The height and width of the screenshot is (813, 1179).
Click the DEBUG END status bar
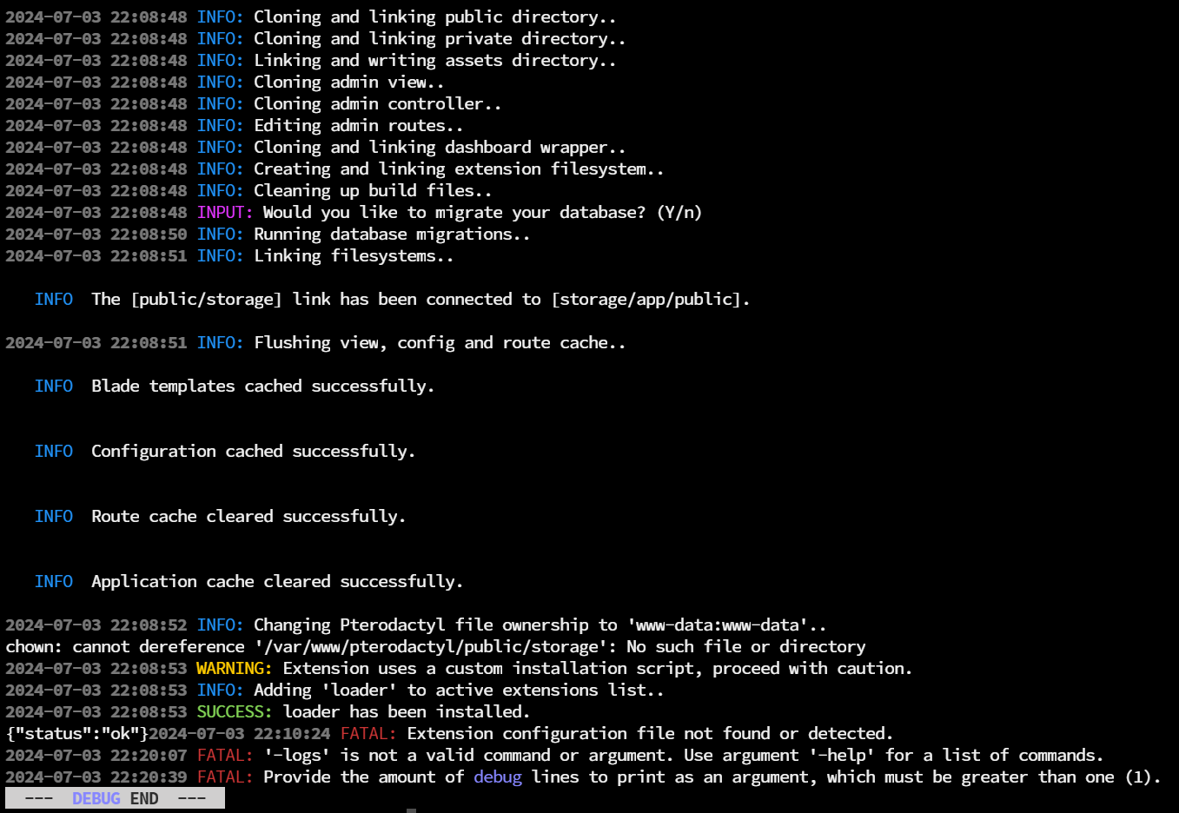point(115,798)
